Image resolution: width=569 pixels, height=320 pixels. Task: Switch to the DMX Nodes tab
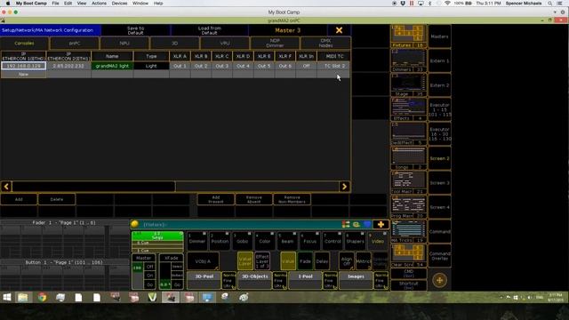point(325,44)
